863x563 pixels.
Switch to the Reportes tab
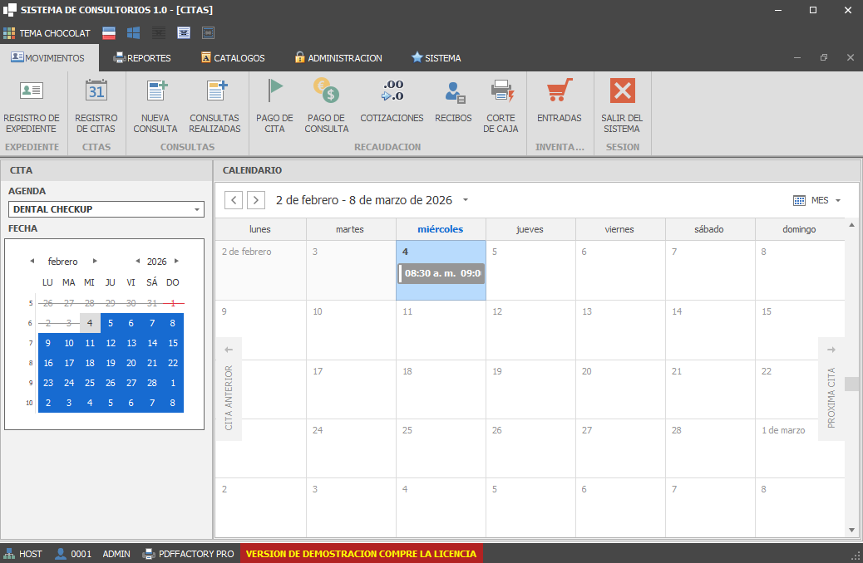pos(142,58)
